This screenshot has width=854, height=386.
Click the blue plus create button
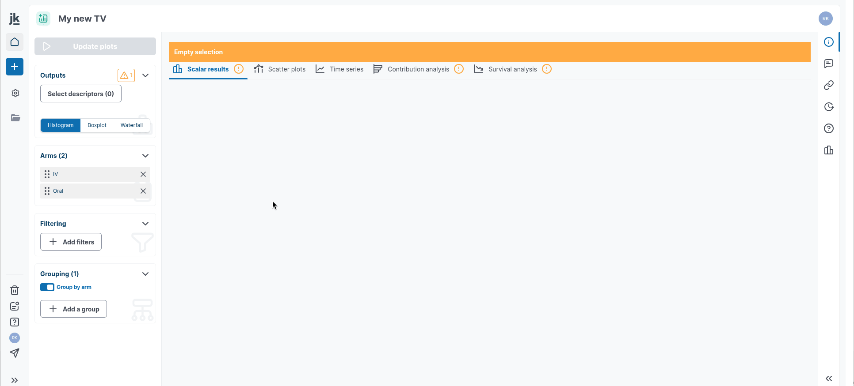click(15, 67)
